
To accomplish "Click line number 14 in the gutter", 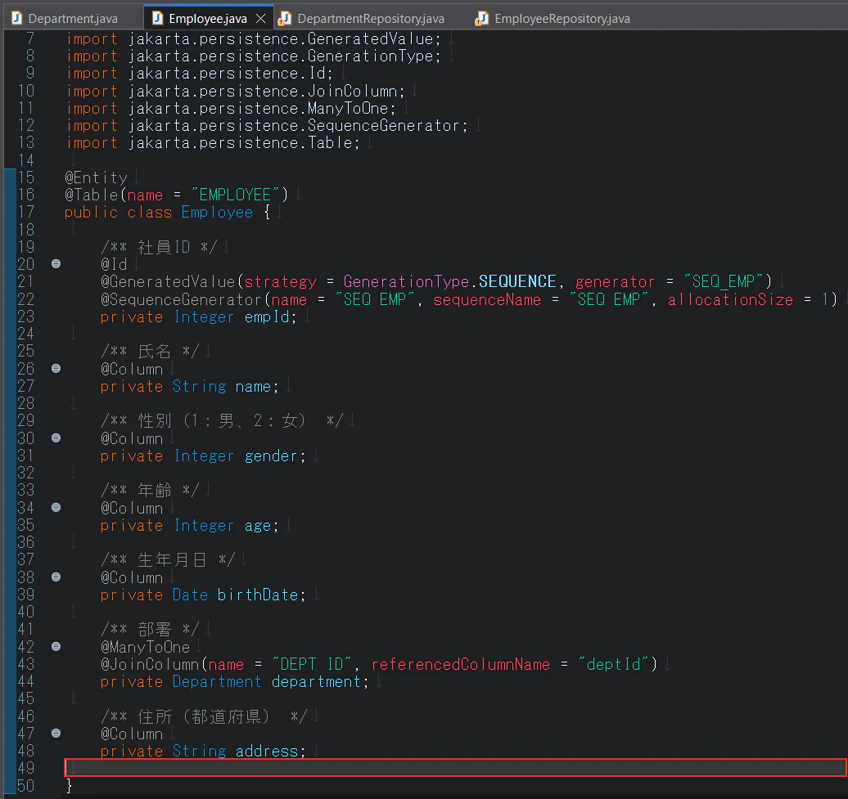I will coord(26,160).
